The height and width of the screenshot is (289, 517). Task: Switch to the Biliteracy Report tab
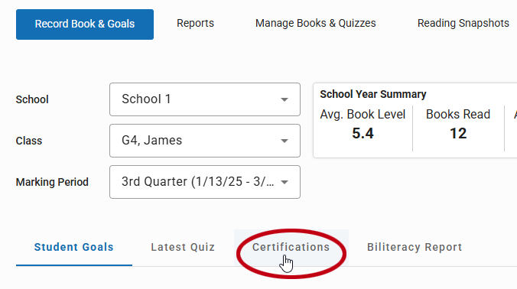(x=415, y=247)
